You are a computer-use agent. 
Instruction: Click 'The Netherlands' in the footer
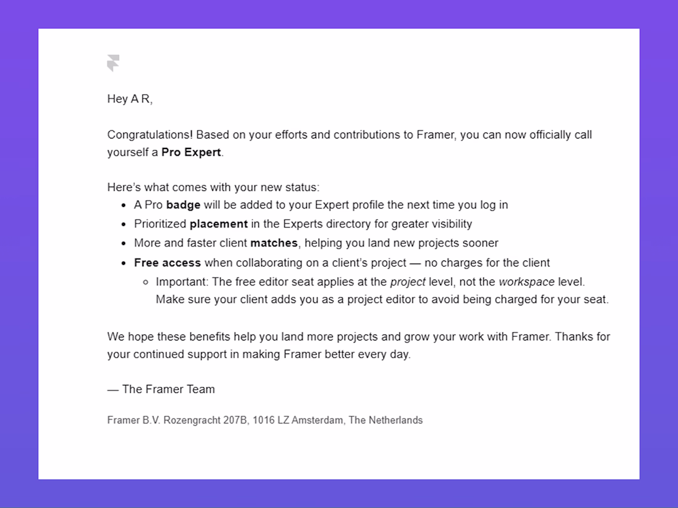pos(386,421)
